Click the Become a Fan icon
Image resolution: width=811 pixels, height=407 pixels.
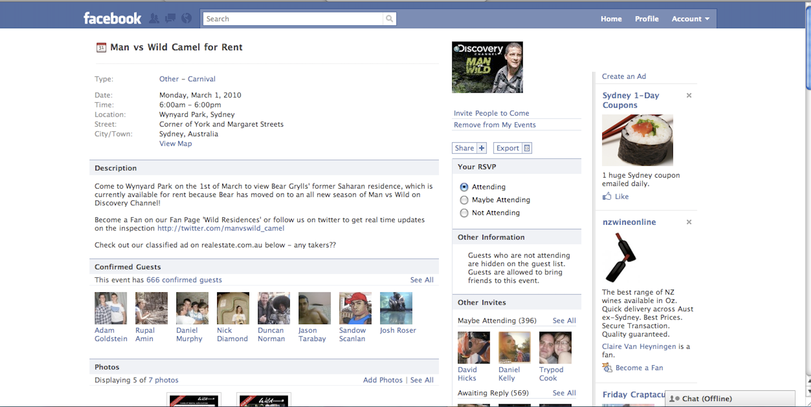click(x=607, y=367)
